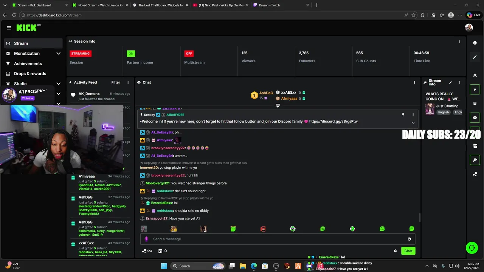Image resolution: width=484 pixels, height=272 pixels.
Task: Open the Activity Feed Filter dropdown
Action: point(116,82)
